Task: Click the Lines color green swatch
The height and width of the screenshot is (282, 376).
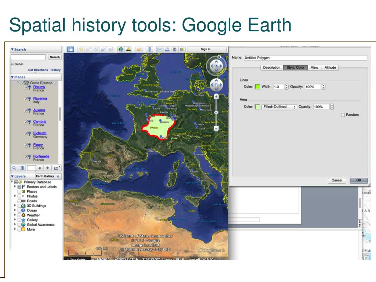Action: pos(257,87)
